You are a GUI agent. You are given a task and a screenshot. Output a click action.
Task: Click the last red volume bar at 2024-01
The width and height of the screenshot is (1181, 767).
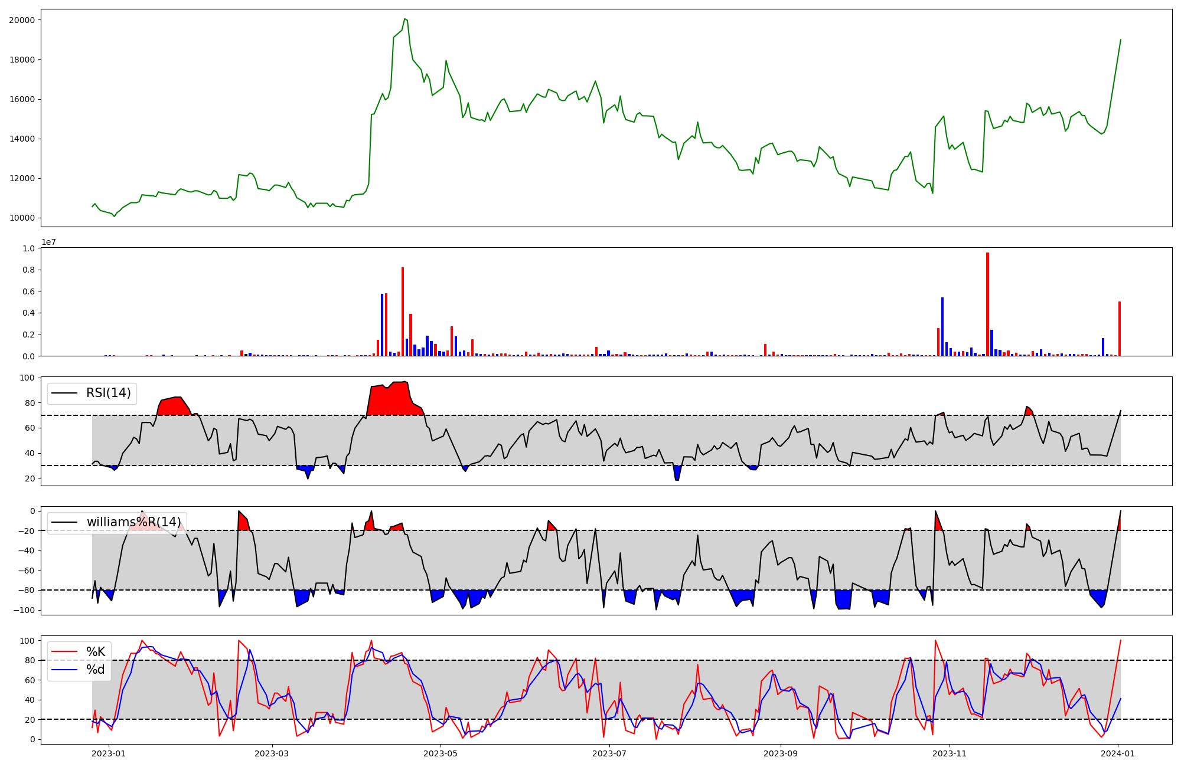click(x=1120, y=329)
